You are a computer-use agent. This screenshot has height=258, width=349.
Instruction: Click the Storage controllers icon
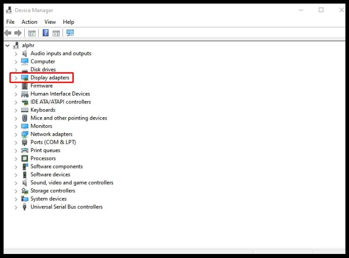[x=25, y=191]
